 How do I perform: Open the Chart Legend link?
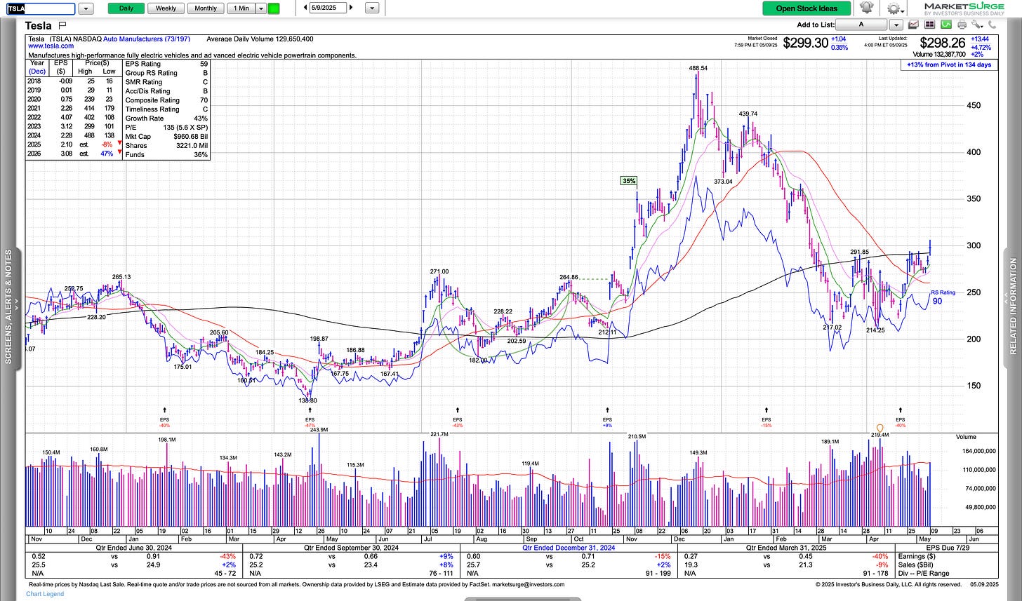point(44,594)
